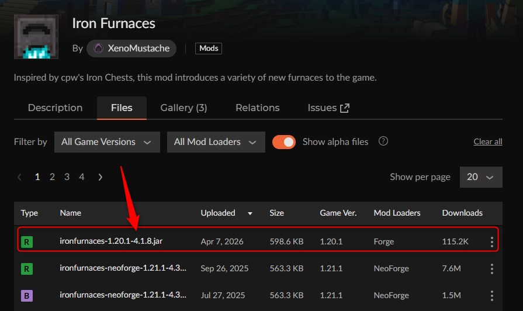Image resolution: width=523 pixels, height=311 pixels.
Task: Open the Show per page 20 dropdown
Action: coord(481,177)
